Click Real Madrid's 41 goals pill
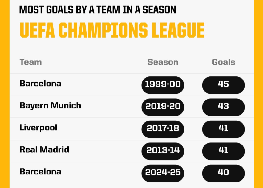 coord(223,151)
